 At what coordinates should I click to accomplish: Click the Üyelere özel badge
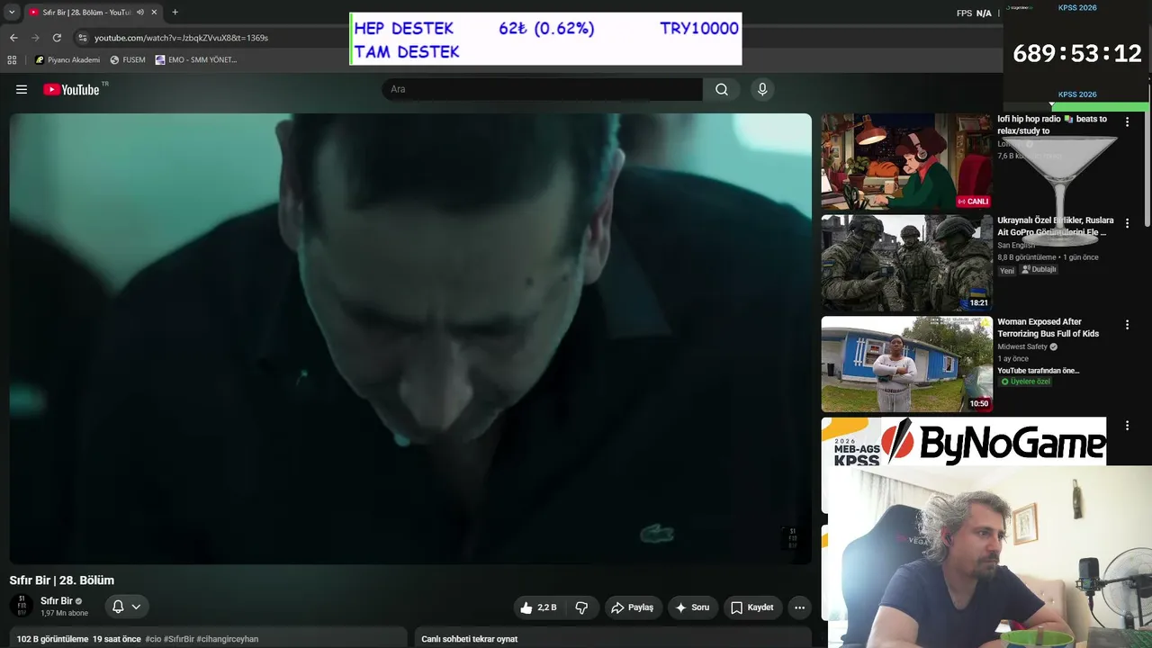(x=1025, y=382)
